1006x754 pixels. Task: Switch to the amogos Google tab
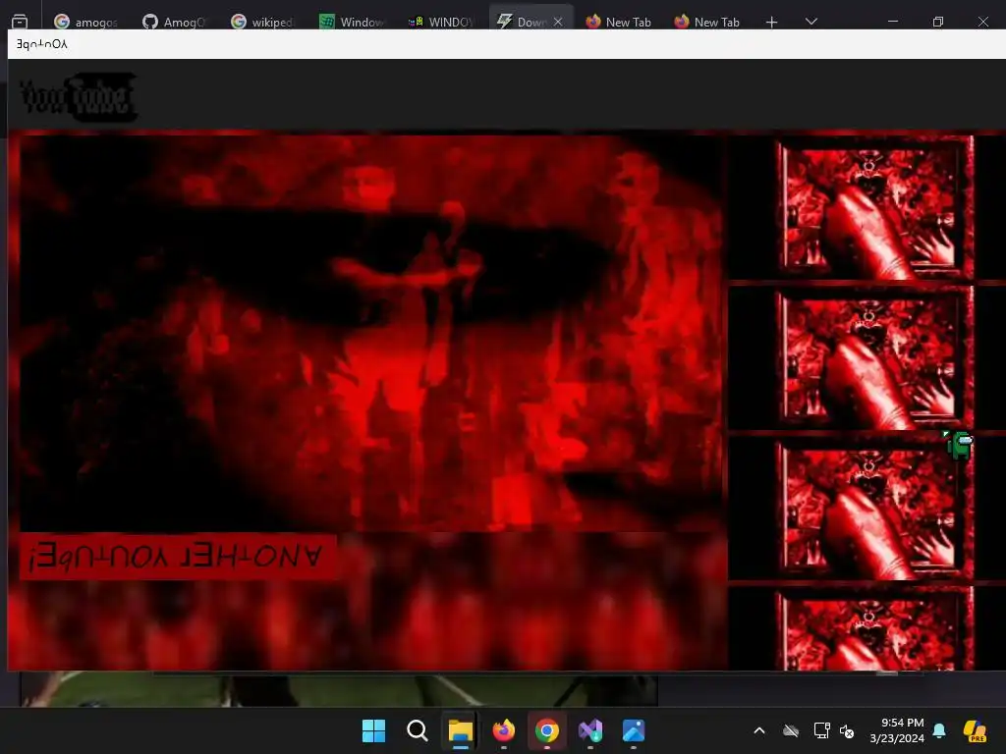[x=86, y=22]
